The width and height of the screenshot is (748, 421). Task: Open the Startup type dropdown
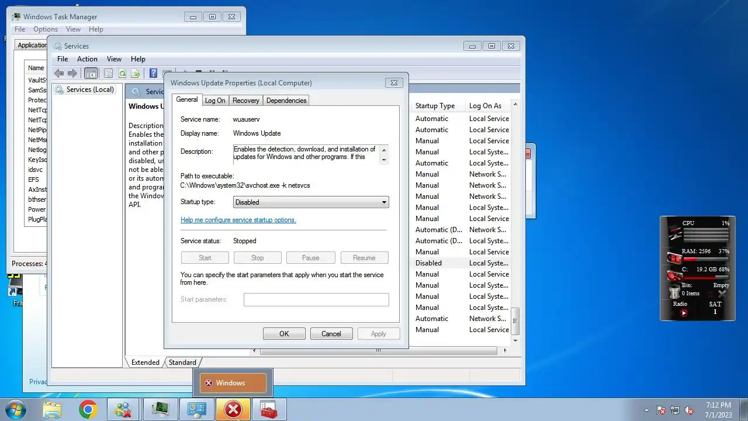pyautogui.click(x=311, y=202)
